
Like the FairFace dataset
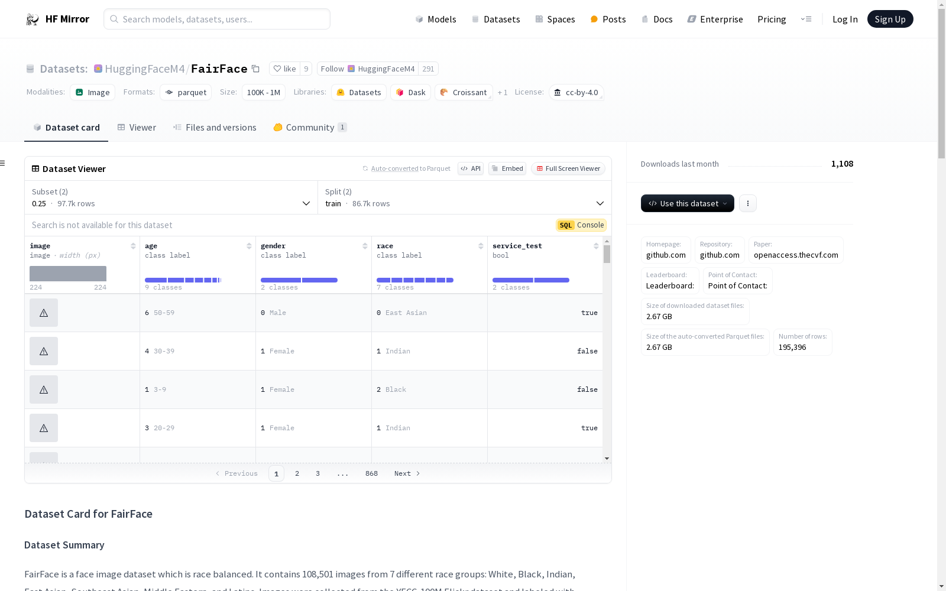(284, 69)
